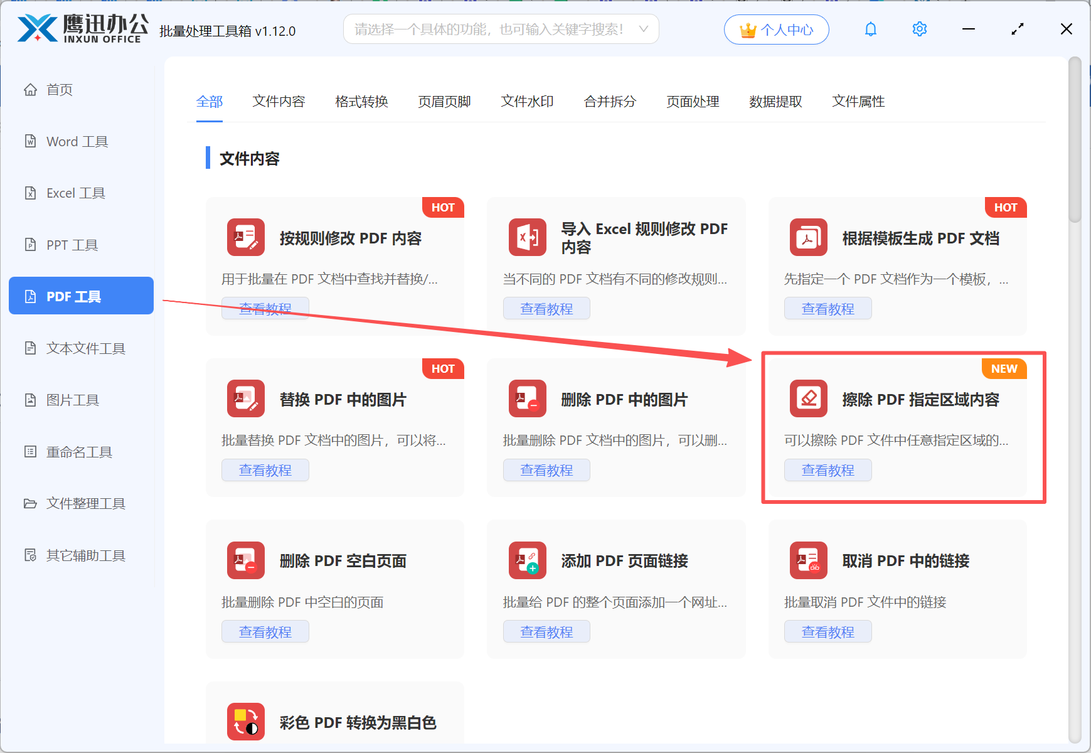Switch to the 文件属性 tab
Screen dimensions: 1091x753
[x=858, y=102]
